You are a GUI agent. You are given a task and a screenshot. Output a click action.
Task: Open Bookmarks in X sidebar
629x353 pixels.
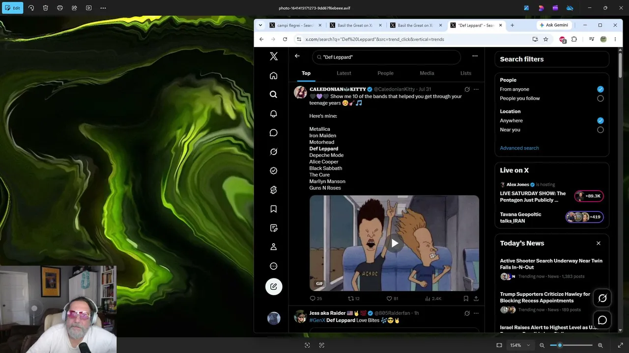coord(274,209)
